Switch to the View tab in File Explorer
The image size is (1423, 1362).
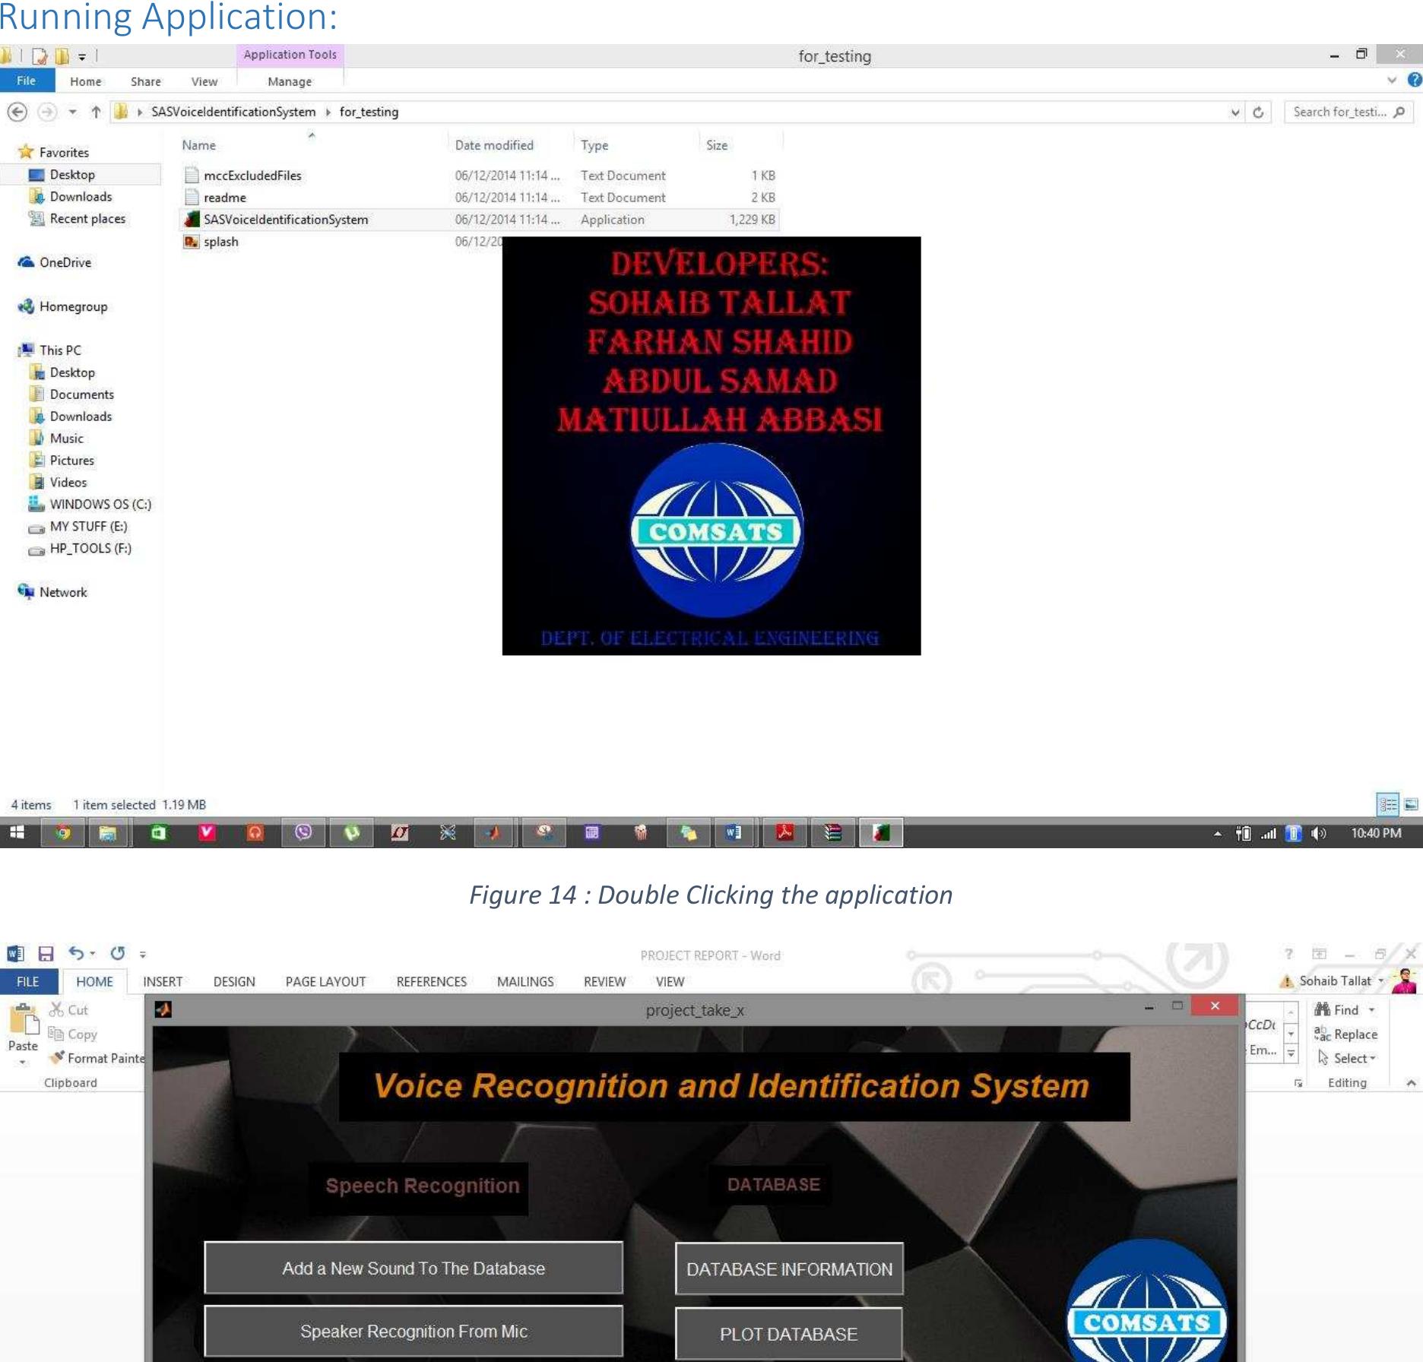(204, 81)
